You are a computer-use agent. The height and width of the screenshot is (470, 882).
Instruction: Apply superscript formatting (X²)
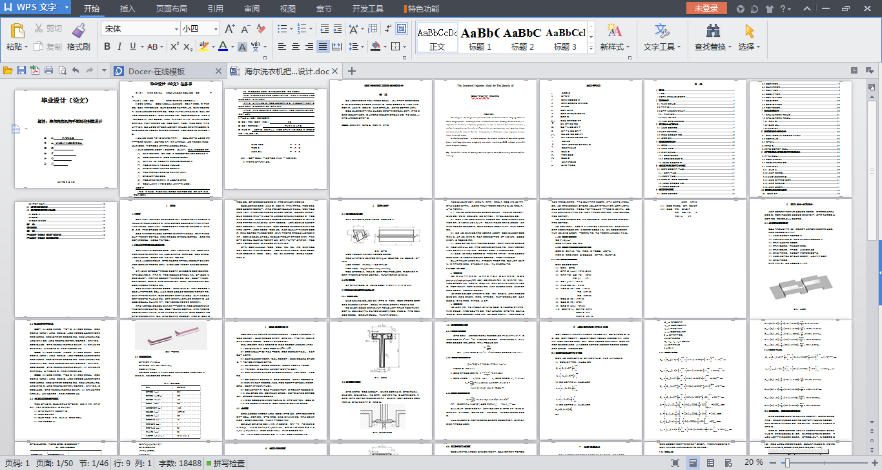[x=174, y=46]
